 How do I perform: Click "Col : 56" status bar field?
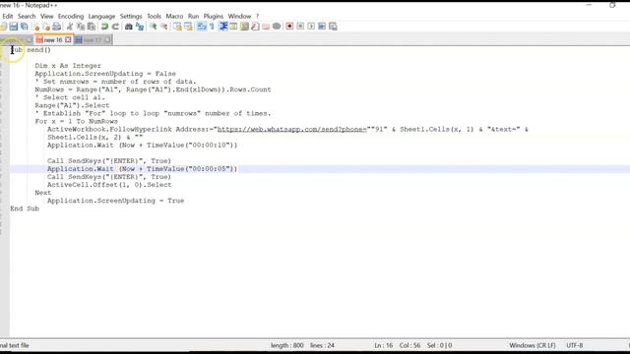tap(409, 345)
